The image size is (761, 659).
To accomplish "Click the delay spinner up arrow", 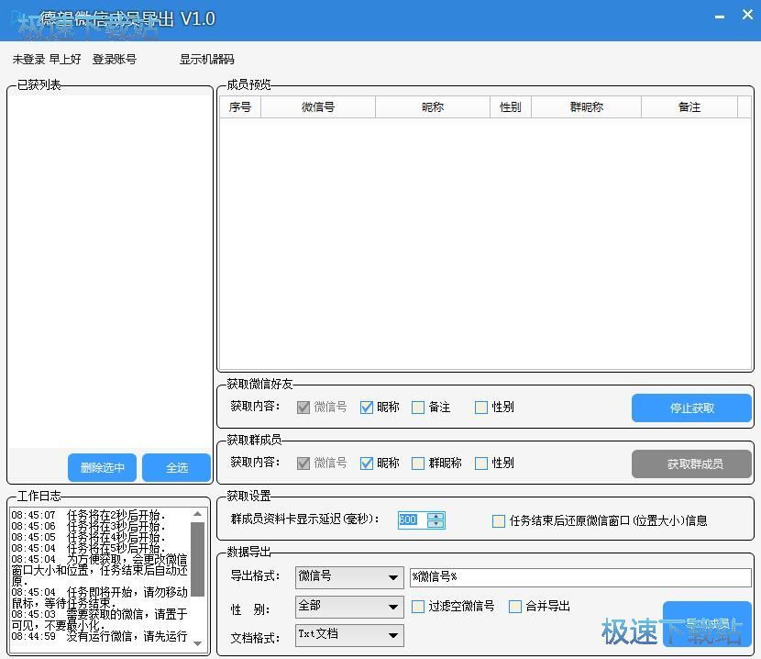I will pos(436,516).
